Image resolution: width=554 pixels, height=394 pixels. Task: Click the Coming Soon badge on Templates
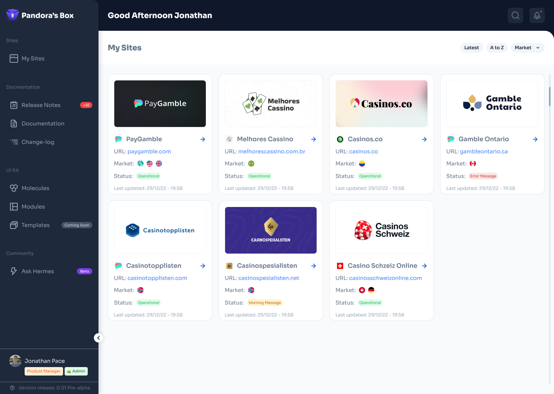coord(77,225)
